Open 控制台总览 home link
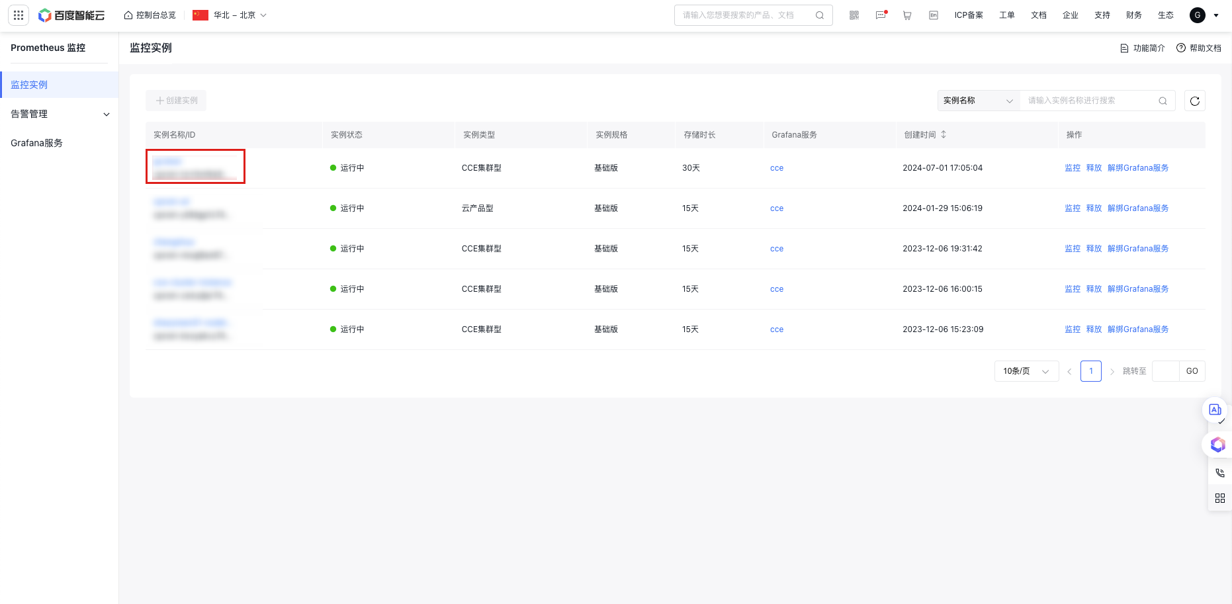Image resolution: width=1232 pixels, height=604 pixels. pos(150,15)
